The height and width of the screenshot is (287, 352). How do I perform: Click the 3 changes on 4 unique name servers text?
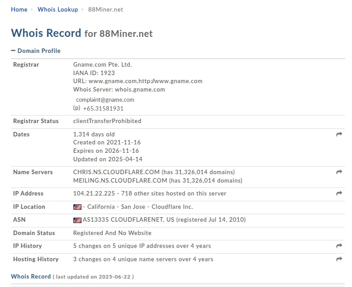[x=143, y=259]
